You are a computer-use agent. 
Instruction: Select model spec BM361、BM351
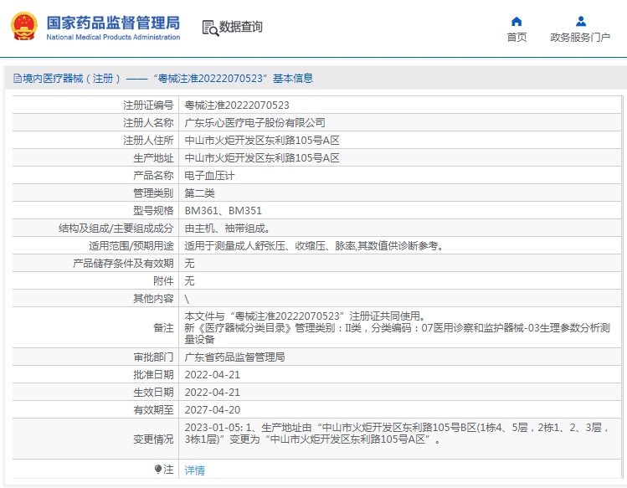click(x=224, y=211)
